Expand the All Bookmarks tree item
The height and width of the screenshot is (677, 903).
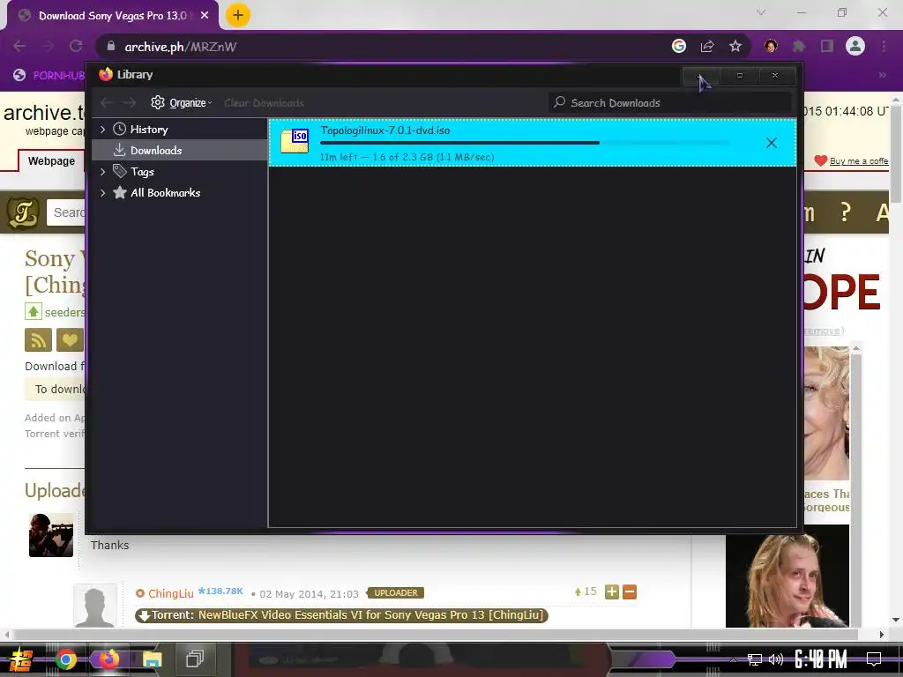point(103,193)
